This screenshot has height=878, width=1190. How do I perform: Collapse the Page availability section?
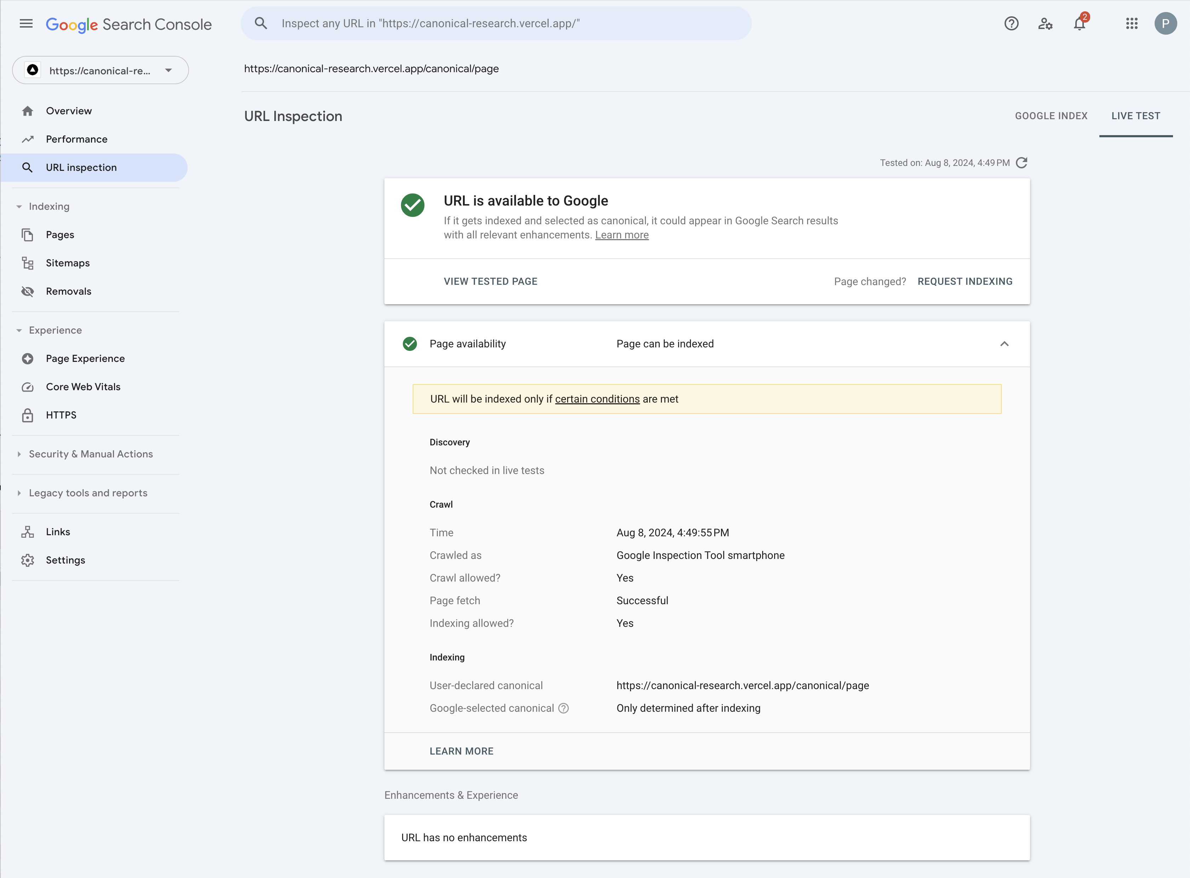pyautogui.click(x=1004, y=344)
